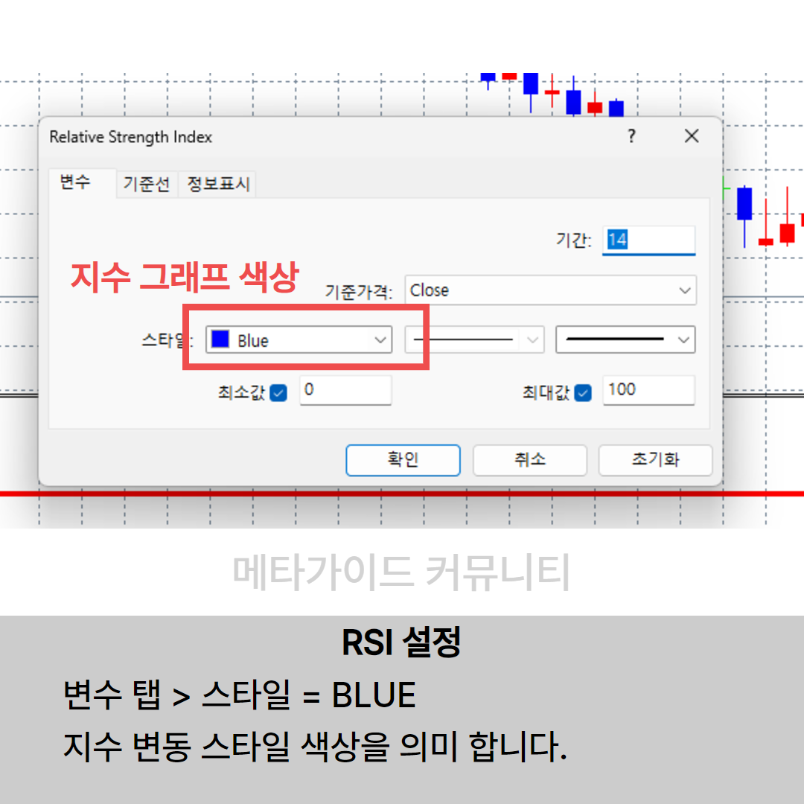The height and width of the screenshot is (804, 804).
Task: Click the 기간 input field showing 14
Action: point(648,240)
